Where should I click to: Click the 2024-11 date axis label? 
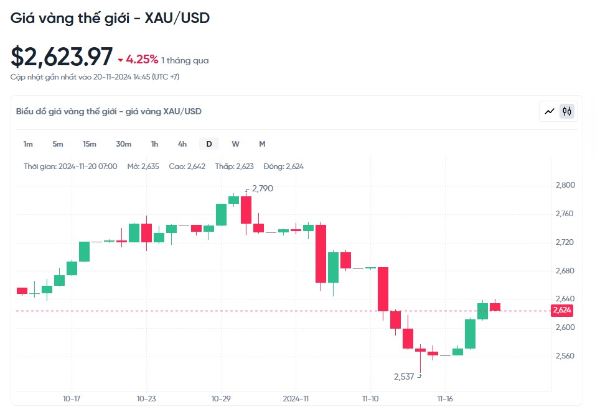click(296, 399)
